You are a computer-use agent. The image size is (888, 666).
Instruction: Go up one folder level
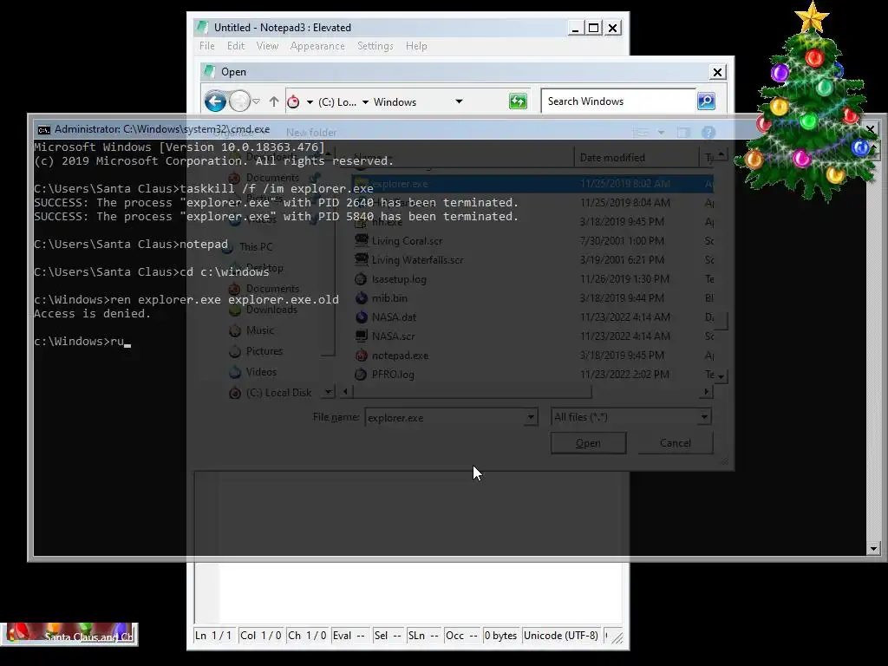coord(274,102)
